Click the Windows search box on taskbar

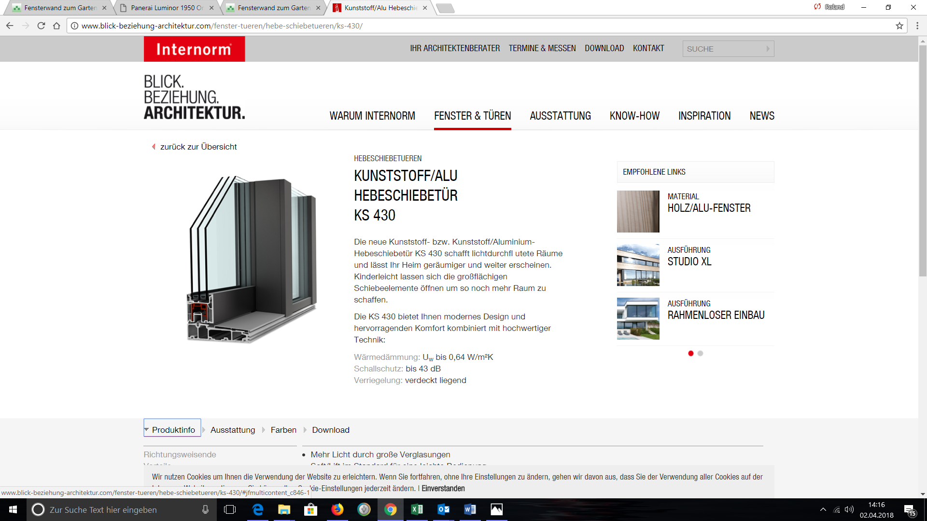pyautogui.click(x=121, y=509)
